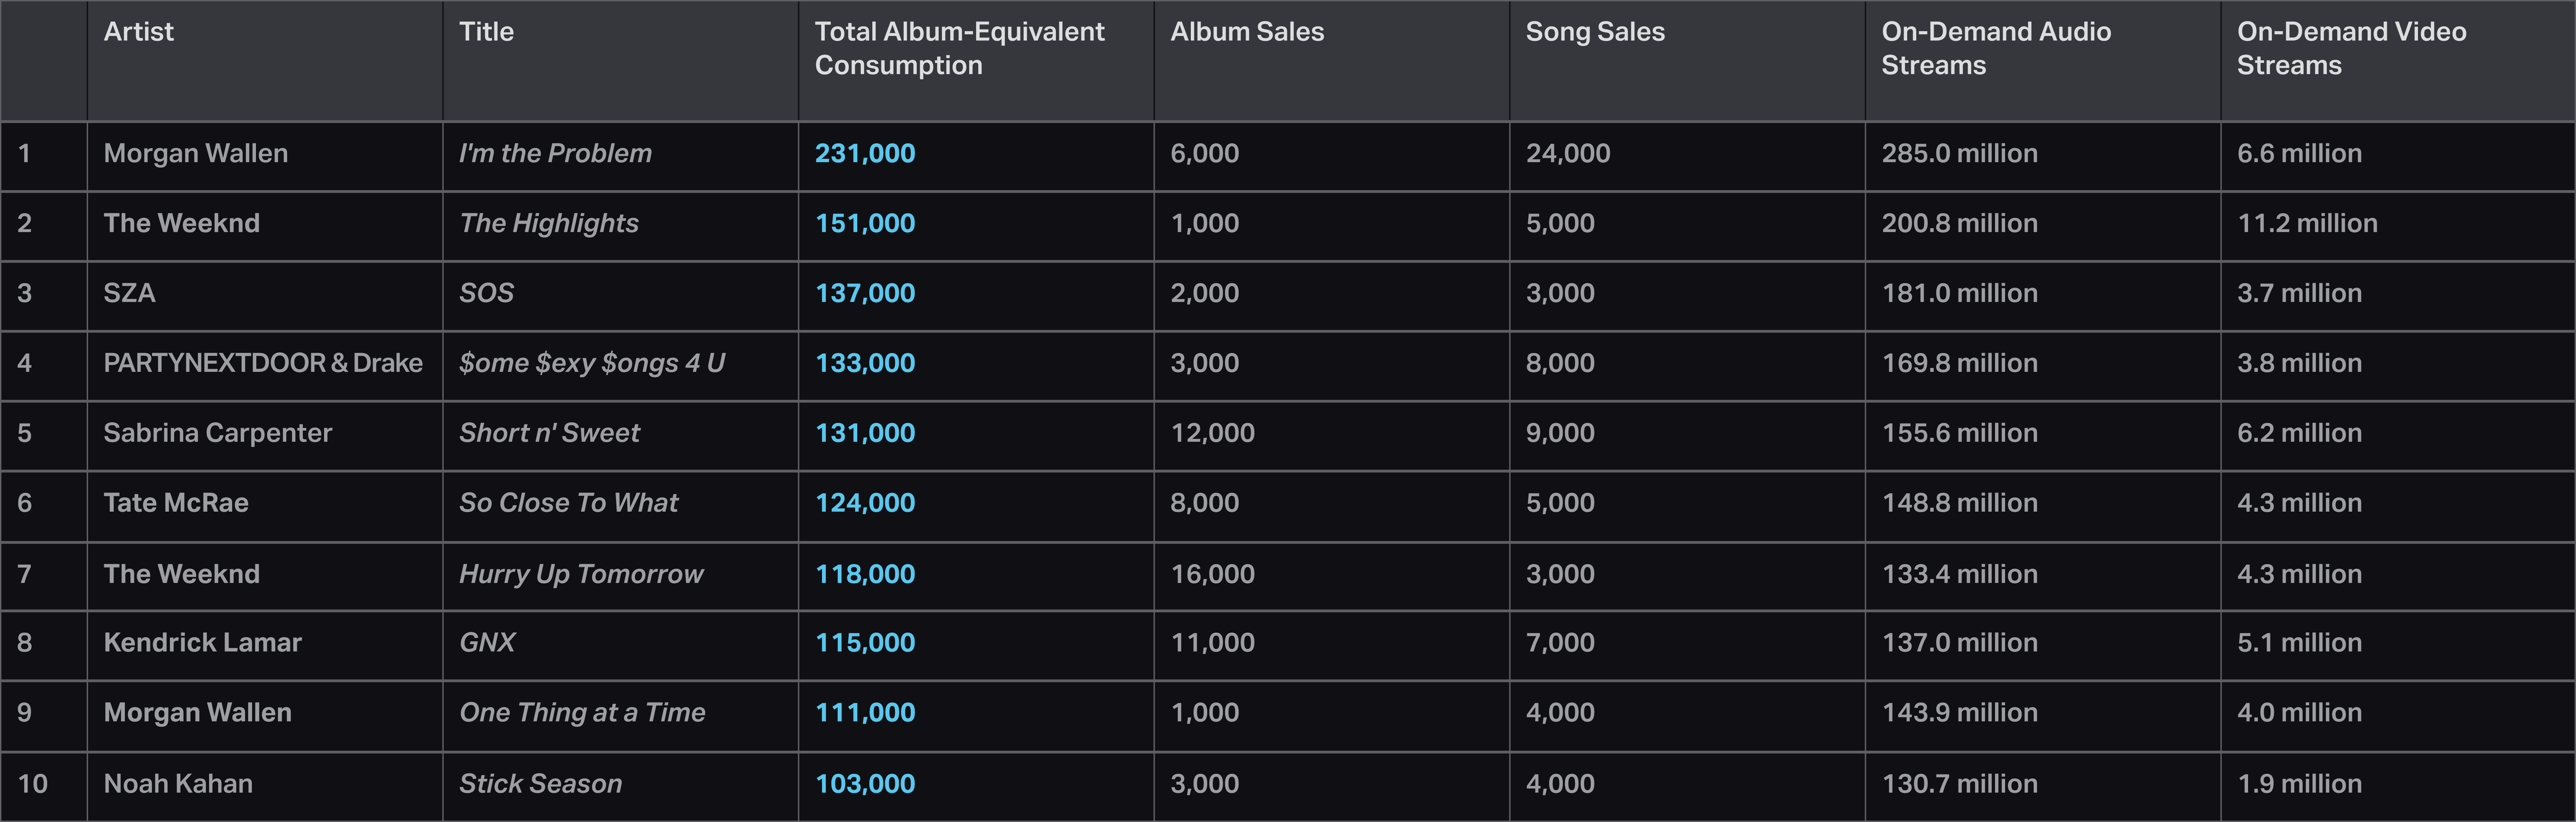
Task: Click On-Demand Video Streams header
Action: point(2350,48)
